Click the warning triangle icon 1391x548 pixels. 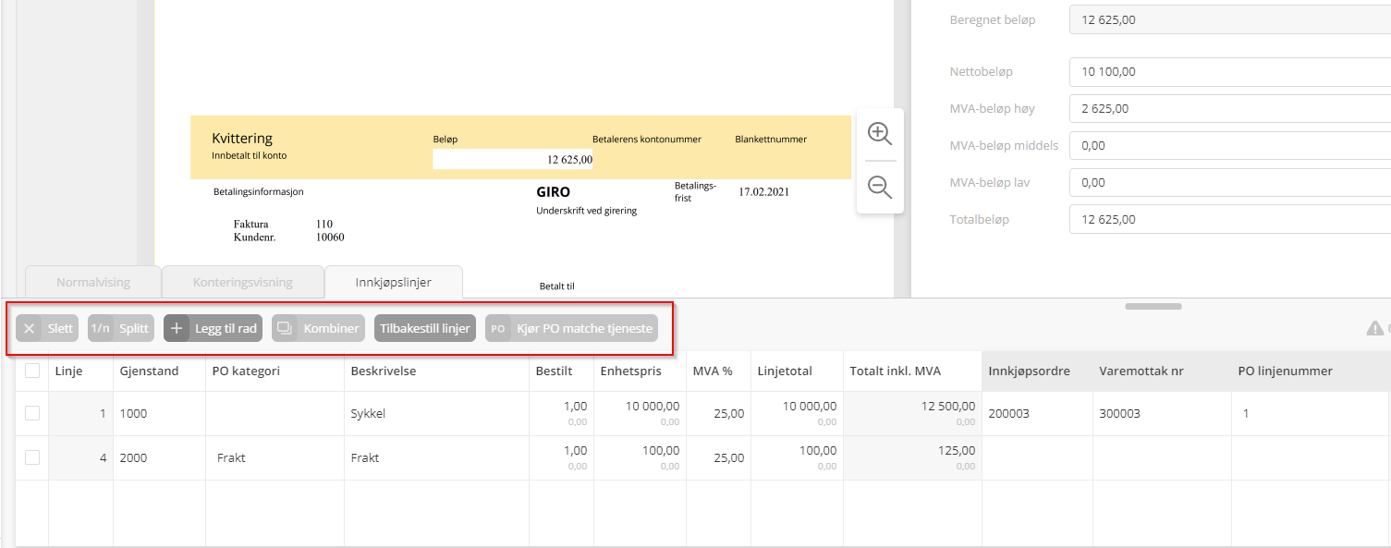tap(1374, 328)
